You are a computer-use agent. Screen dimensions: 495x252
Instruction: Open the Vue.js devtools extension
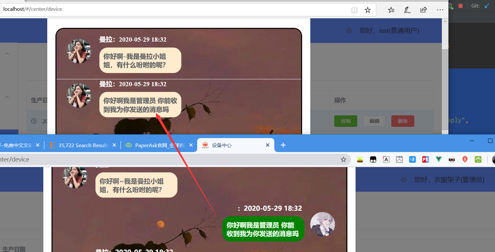coord(439,159)
